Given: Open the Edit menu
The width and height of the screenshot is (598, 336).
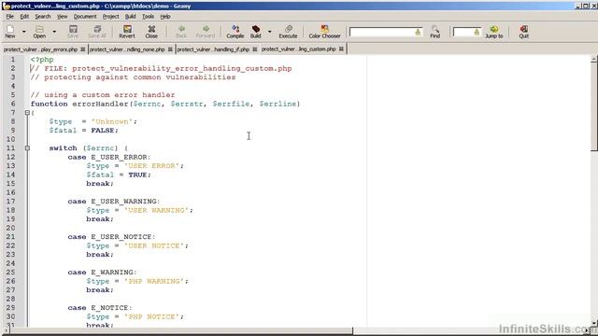Looking at the screenshot, I should click(24, 17).
